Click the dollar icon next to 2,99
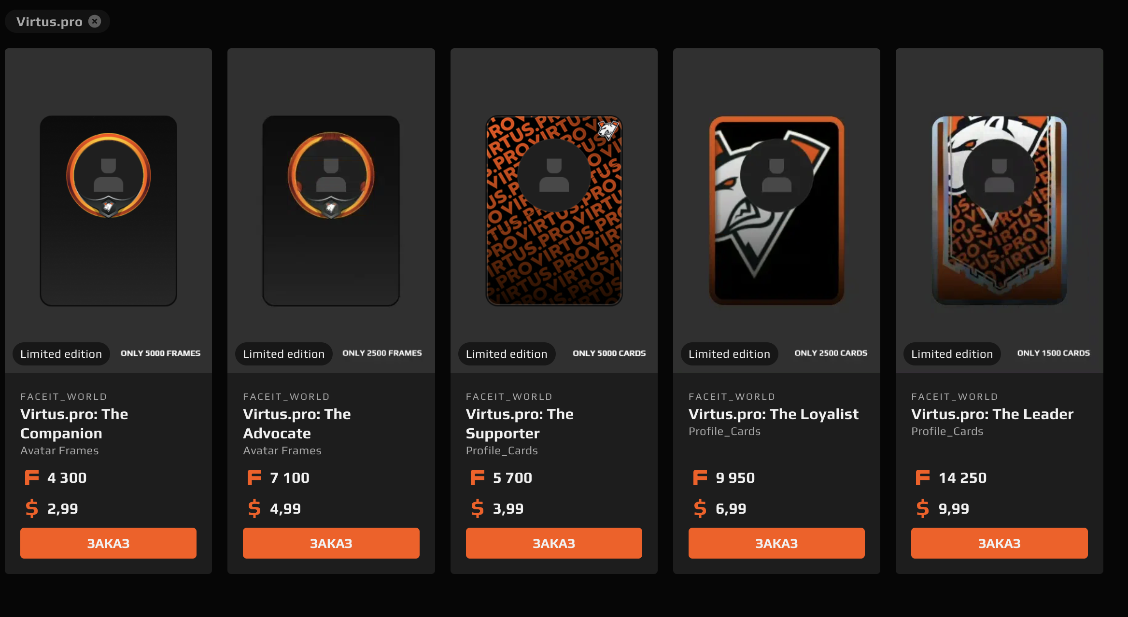The image size is (1128, 617). pyautogui.click(x=32, y=508)
